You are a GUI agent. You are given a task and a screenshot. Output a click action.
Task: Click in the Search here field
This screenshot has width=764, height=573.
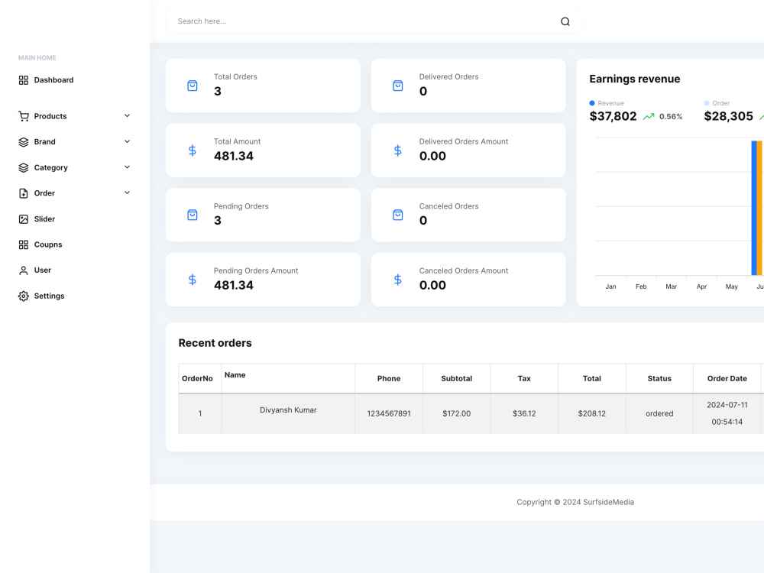tap(374, 21)
